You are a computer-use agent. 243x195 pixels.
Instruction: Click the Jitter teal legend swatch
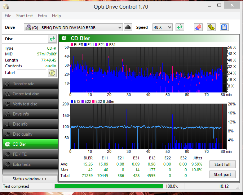[x=104, y=101]
